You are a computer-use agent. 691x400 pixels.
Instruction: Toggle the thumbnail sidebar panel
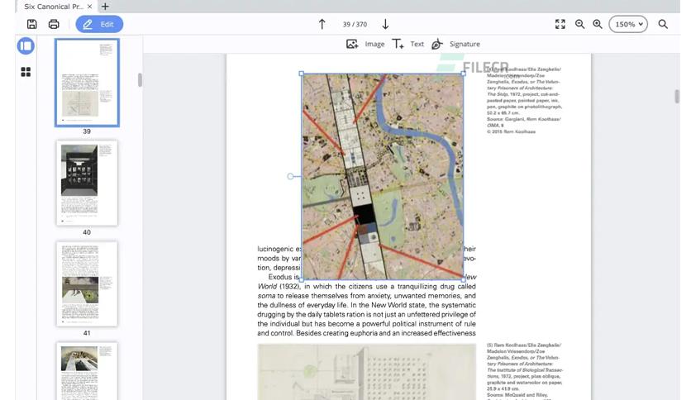pos(26,45)
